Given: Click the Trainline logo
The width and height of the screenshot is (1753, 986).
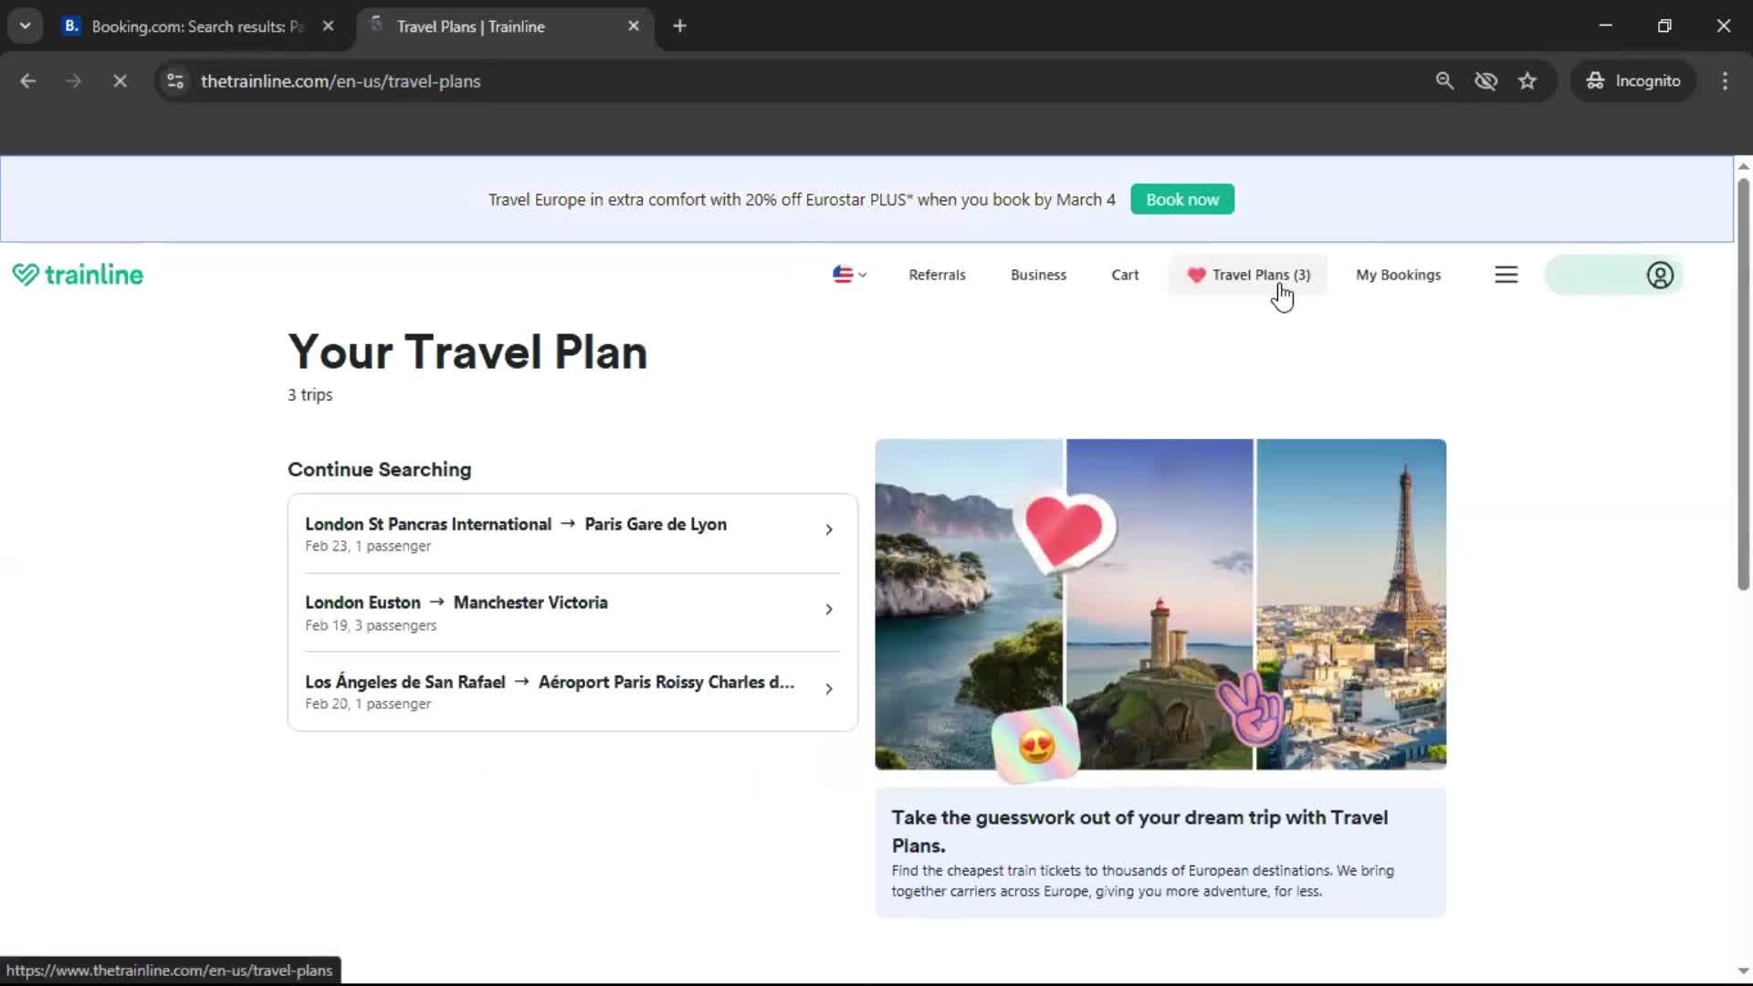Looking at the screenshot, I should [77, 274].
